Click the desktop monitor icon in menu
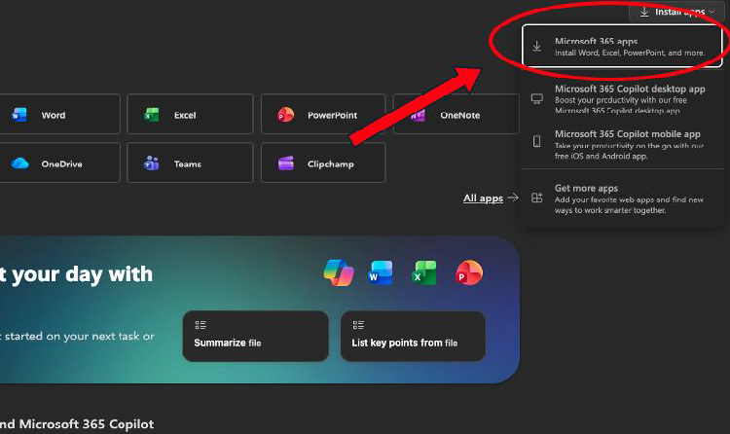 pyautogui.click(x=536, y=98)
